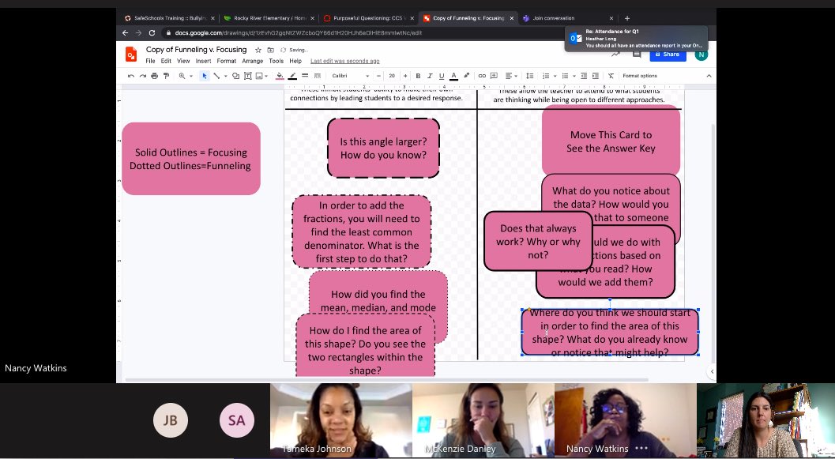This screenshot has height=459, width=835.
Task: Expand the Image dropdown arrow
Action: pos(267,76)
